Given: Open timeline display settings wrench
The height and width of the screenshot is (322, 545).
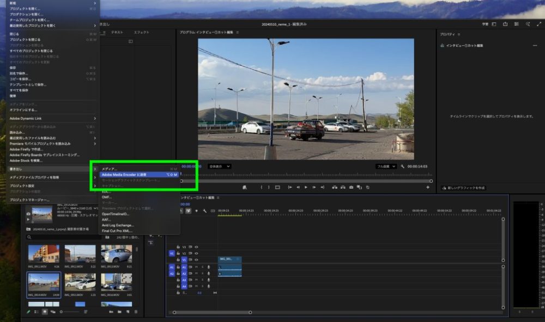Looking at the screenshot, I should (x=205, y=211).
